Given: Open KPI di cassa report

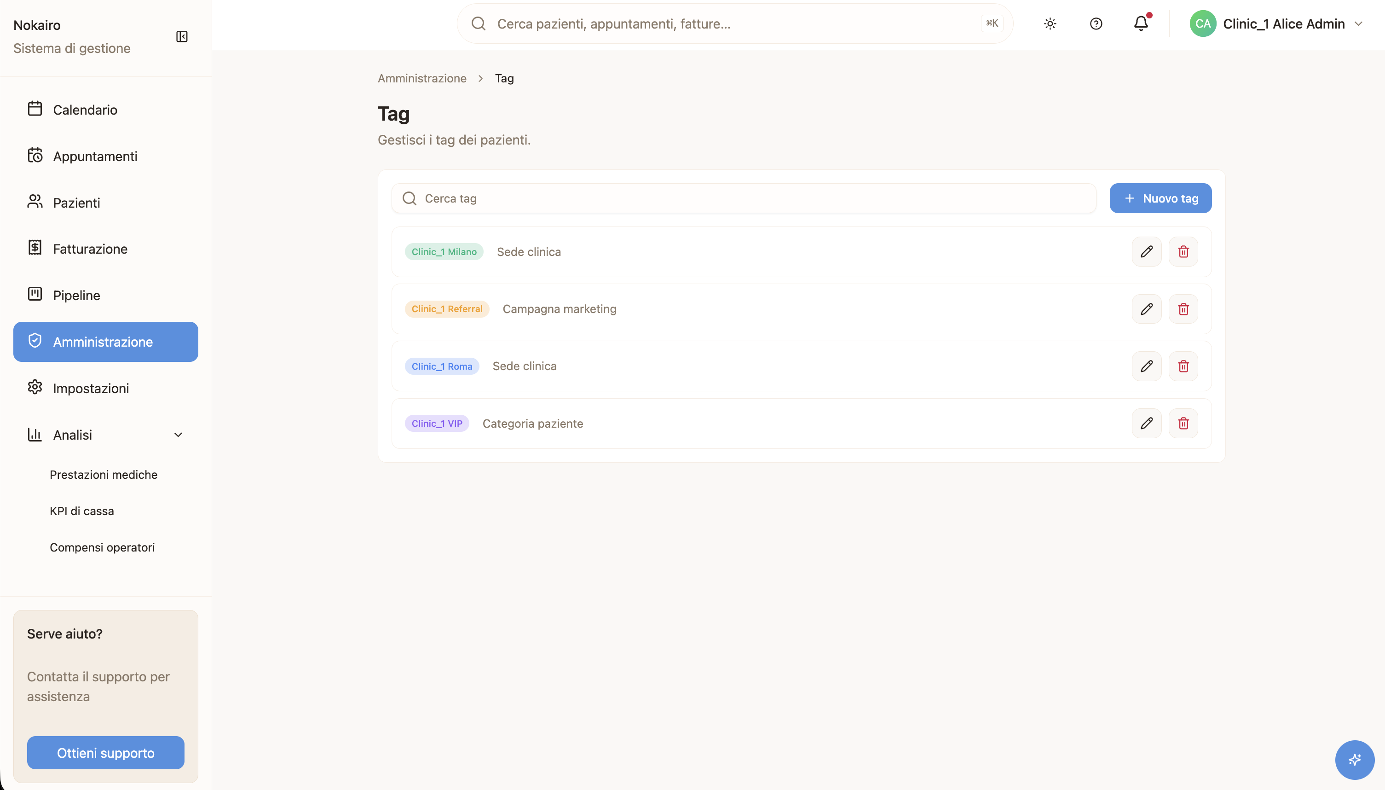Looking at the screenshot, I should click(x=82, y=511).
